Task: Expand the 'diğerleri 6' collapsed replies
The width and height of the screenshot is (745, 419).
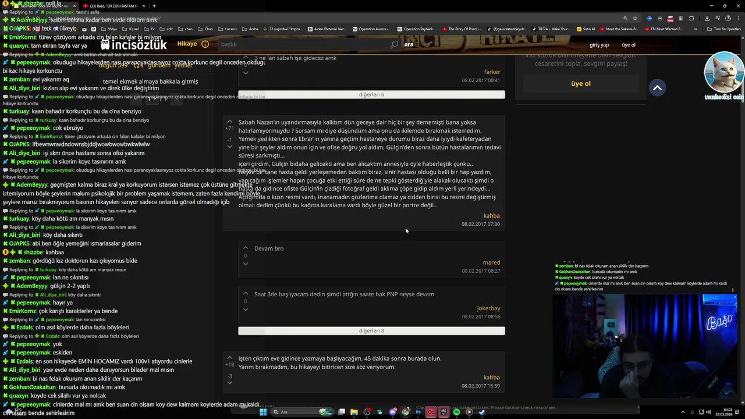Action: (x=371, y=94)
